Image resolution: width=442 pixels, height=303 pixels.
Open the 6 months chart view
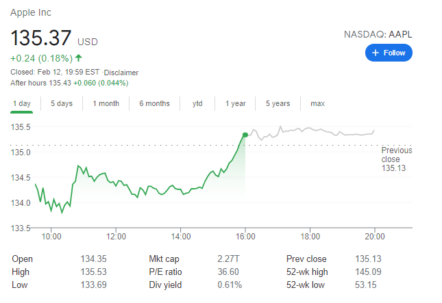click(154, 103)
